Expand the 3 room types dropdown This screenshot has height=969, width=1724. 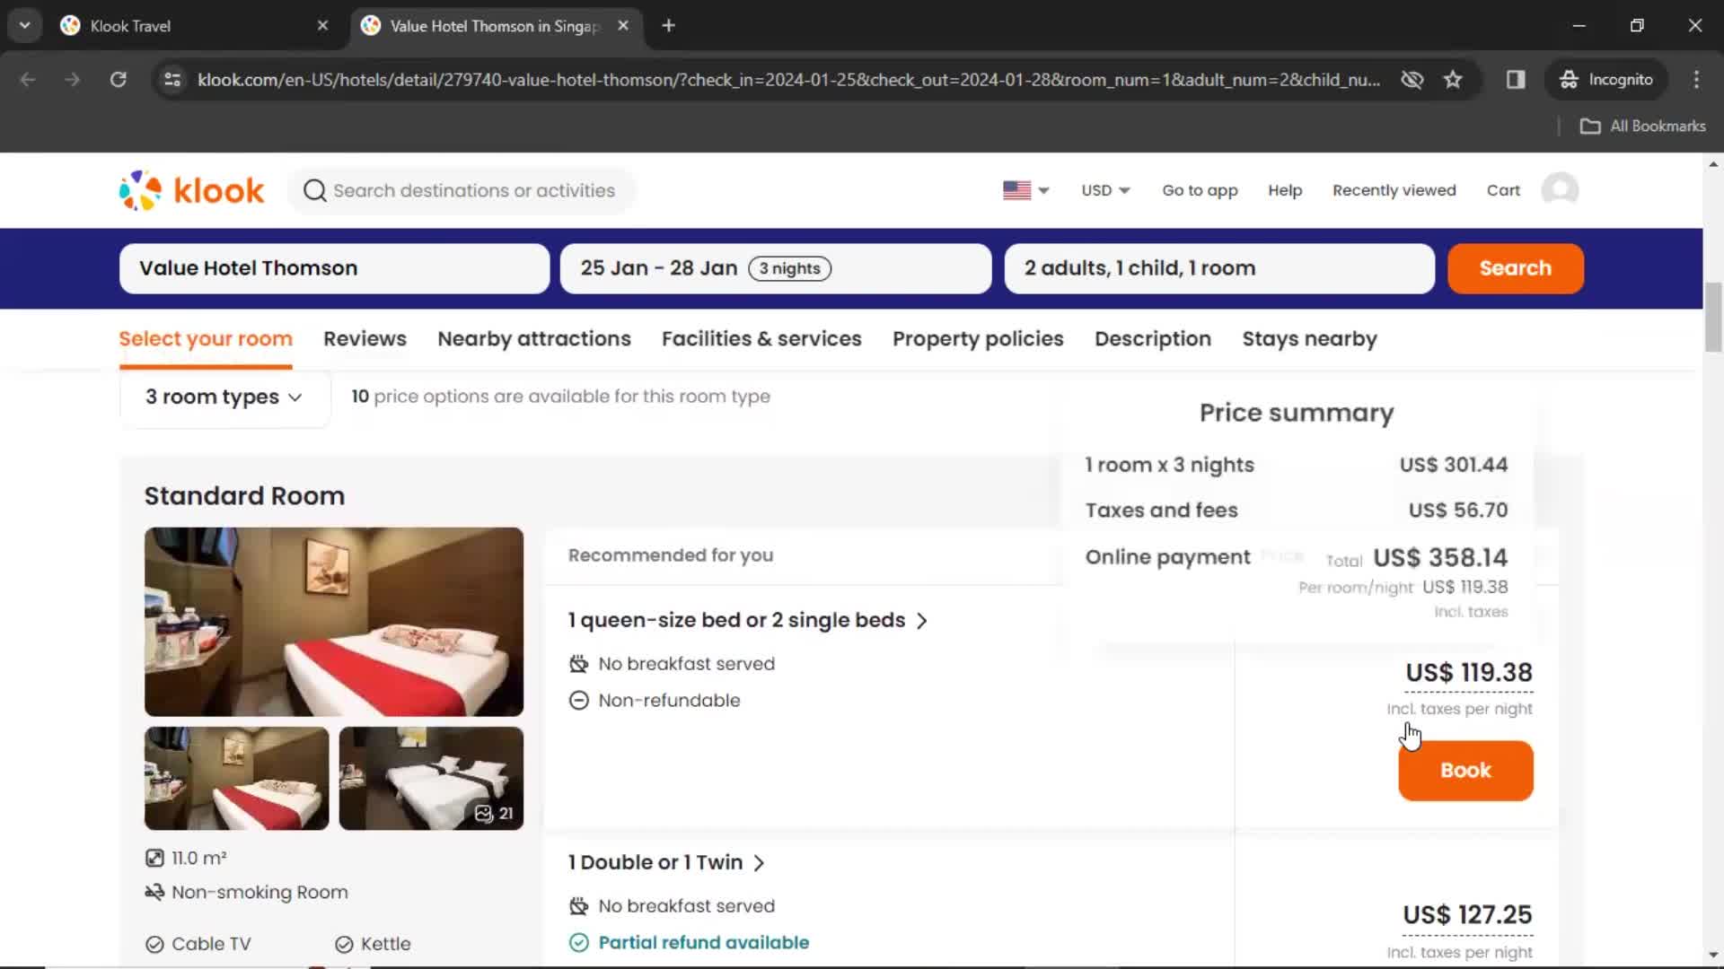pos(224,397)
